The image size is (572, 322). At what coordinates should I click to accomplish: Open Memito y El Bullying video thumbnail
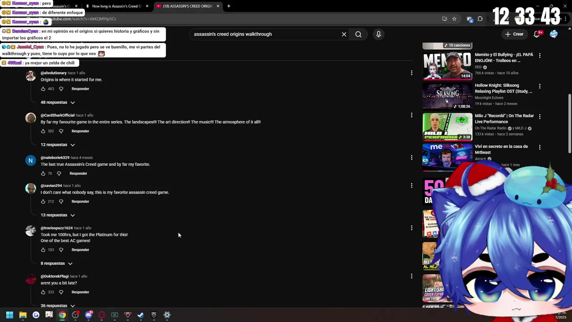pos(447,66)
